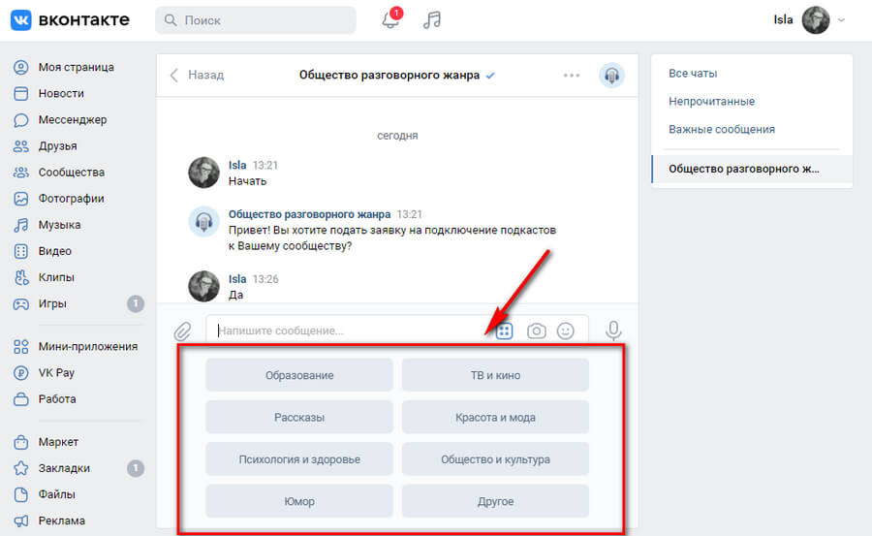Screen dimensions: 872x536
Task: Click the Музыка sidebar note icon
Action: pyautogui.click(x=20, y=225)
